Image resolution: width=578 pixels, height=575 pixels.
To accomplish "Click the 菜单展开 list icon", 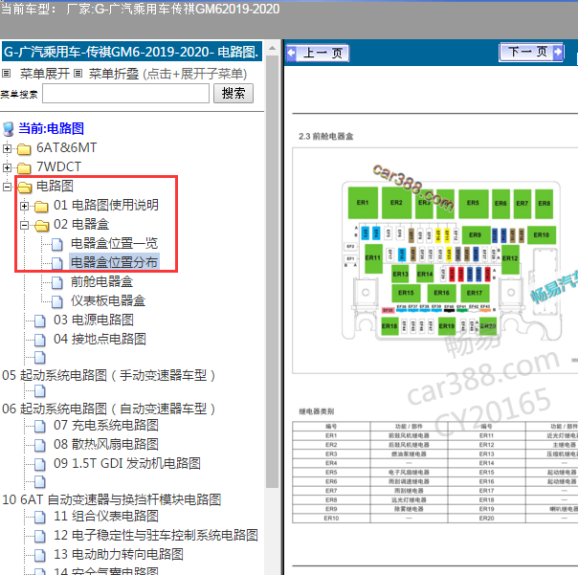I will (7, 74).
